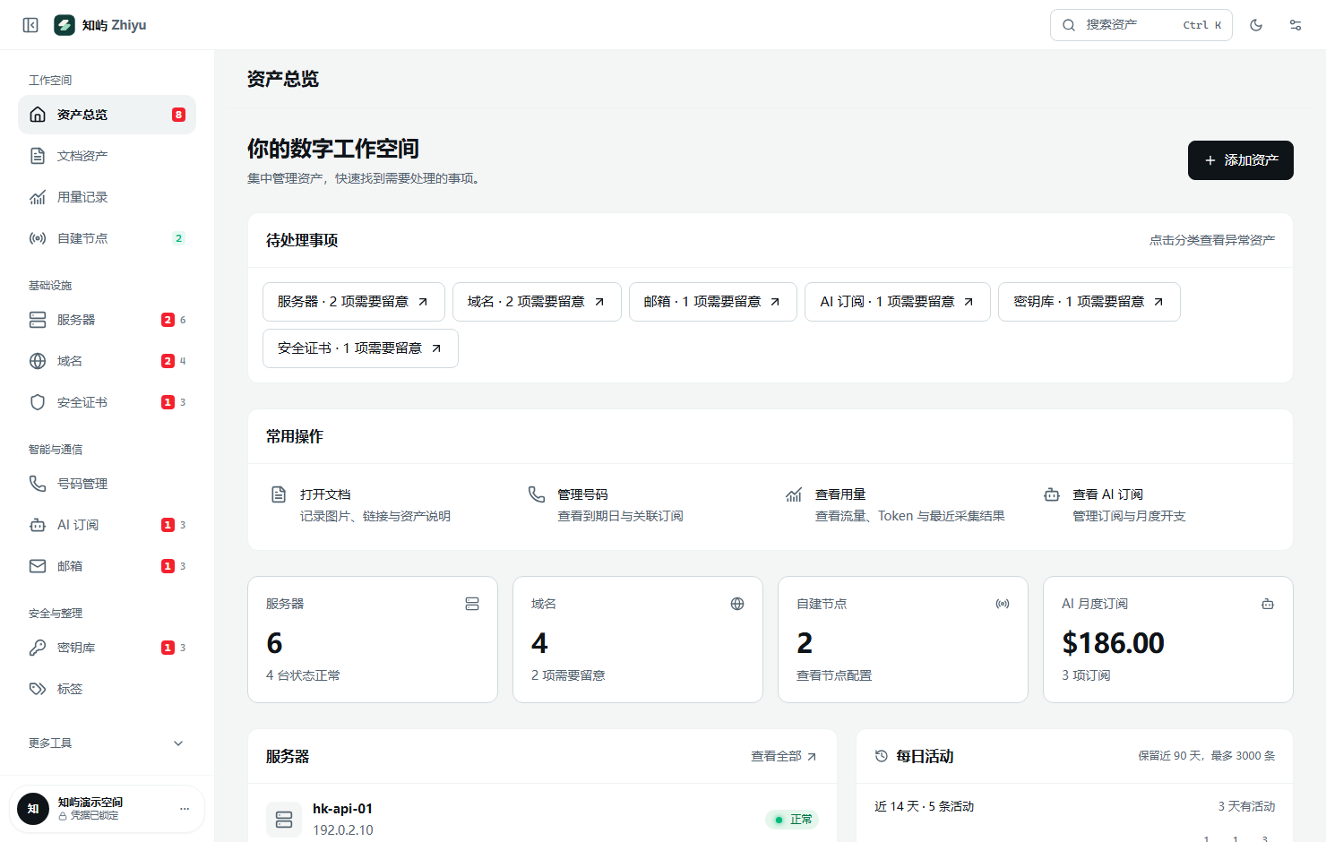Open 密钥库 key item
Viewport: 1326px width, 842px height.
pyautogui.click(x=107, y=648)
